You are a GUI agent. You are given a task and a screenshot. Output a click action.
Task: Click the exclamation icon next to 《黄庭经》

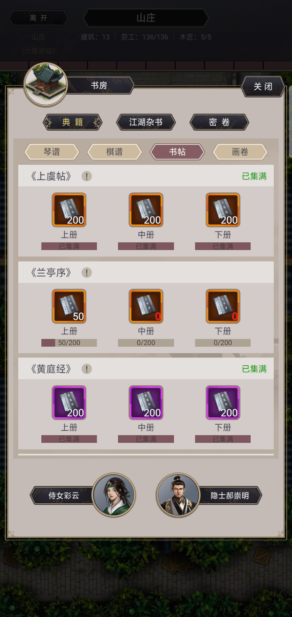[86, 369]
